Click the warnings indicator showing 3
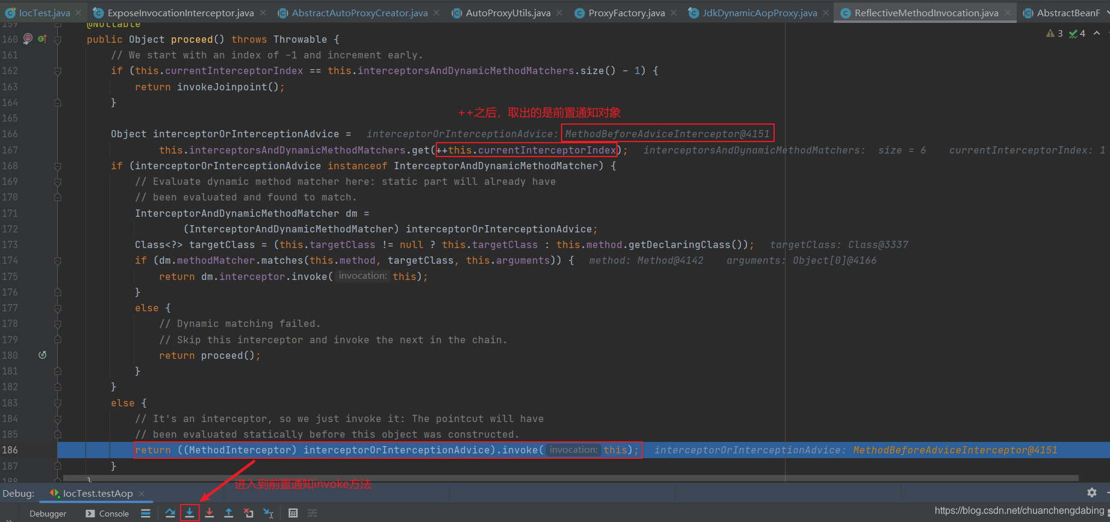Viewport: 1110px width, 522px height. (1055, 33)
